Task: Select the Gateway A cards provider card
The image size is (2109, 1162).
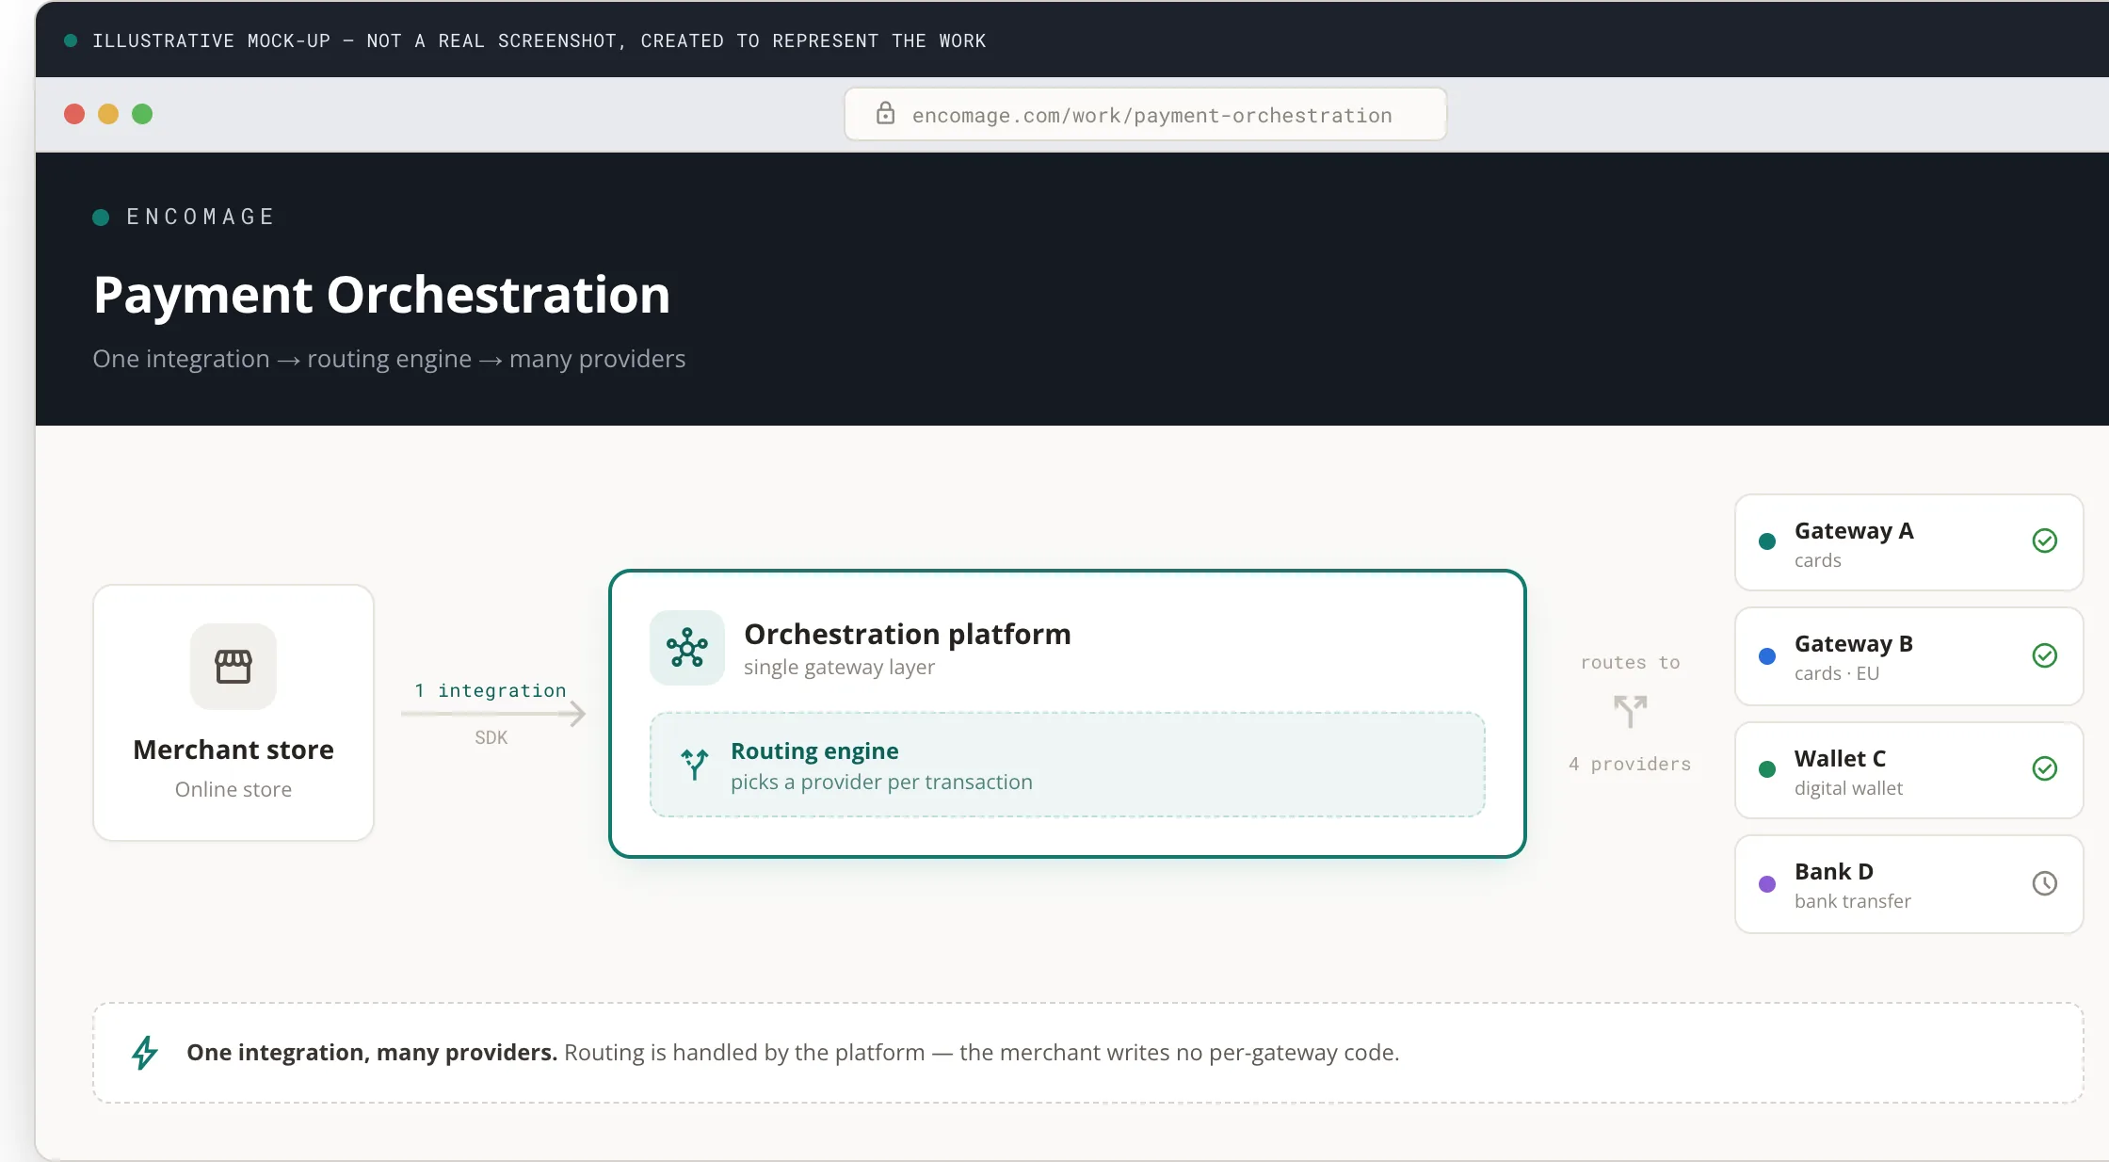Action: (1908, 542)
